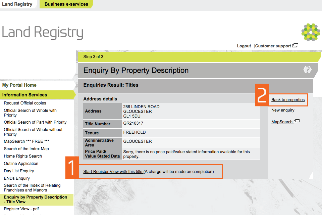Open Request Official copies
This screenshot has height=215, width=322.
click(25, 103)
